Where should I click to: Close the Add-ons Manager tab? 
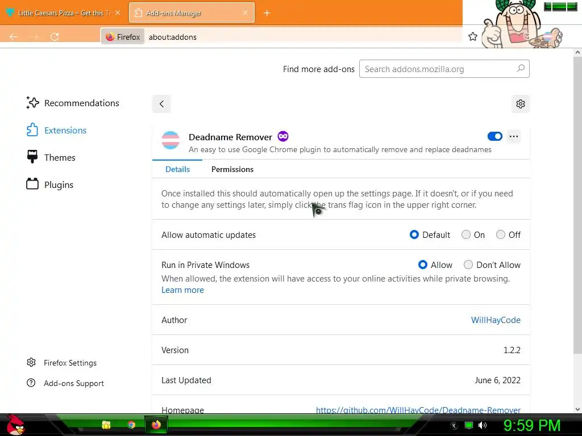[x=246, y=12]
